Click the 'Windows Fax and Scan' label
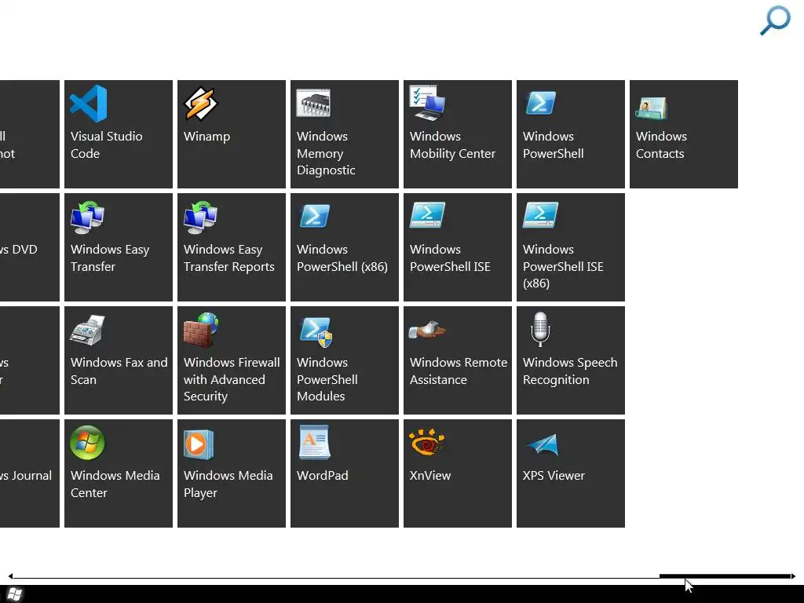The height and width of the screenshot is (603, 804). coord(119,371)
